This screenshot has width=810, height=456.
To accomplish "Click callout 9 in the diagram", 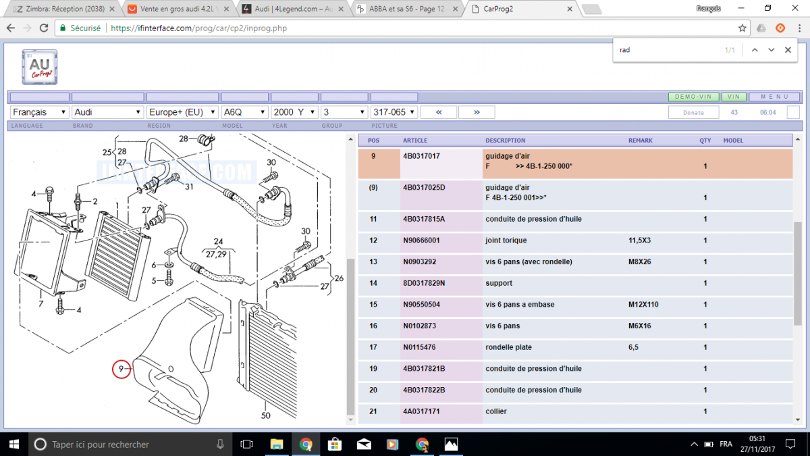I will (x=121, y=369).
